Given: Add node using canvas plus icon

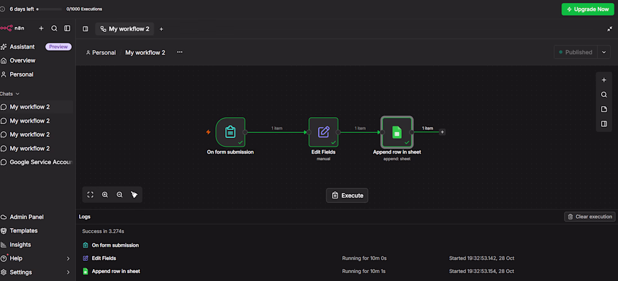Looking at the screenshot, I should point(604,80).
